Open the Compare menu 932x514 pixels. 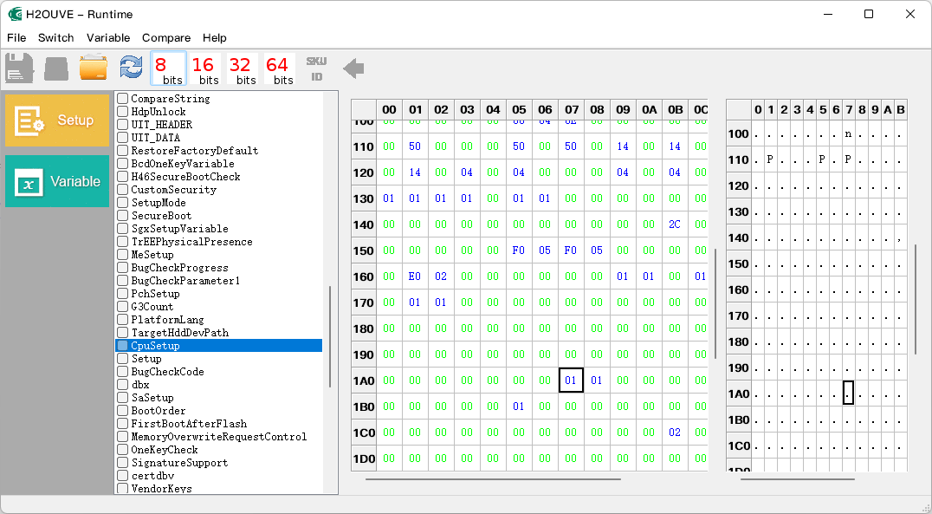pyautogui.click(x=165, y=37)
